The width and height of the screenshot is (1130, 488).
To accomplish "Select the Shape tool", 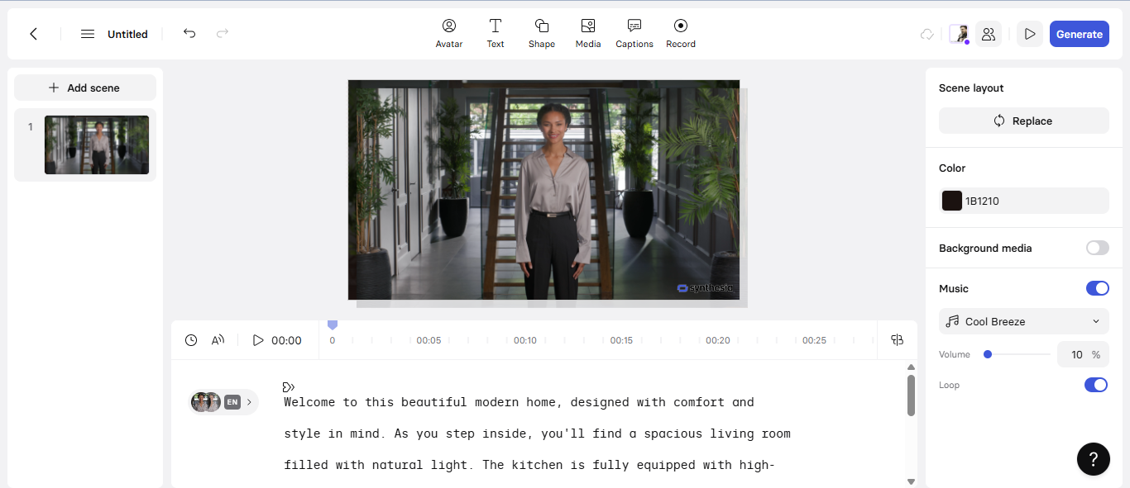I will tap(542, 34).
